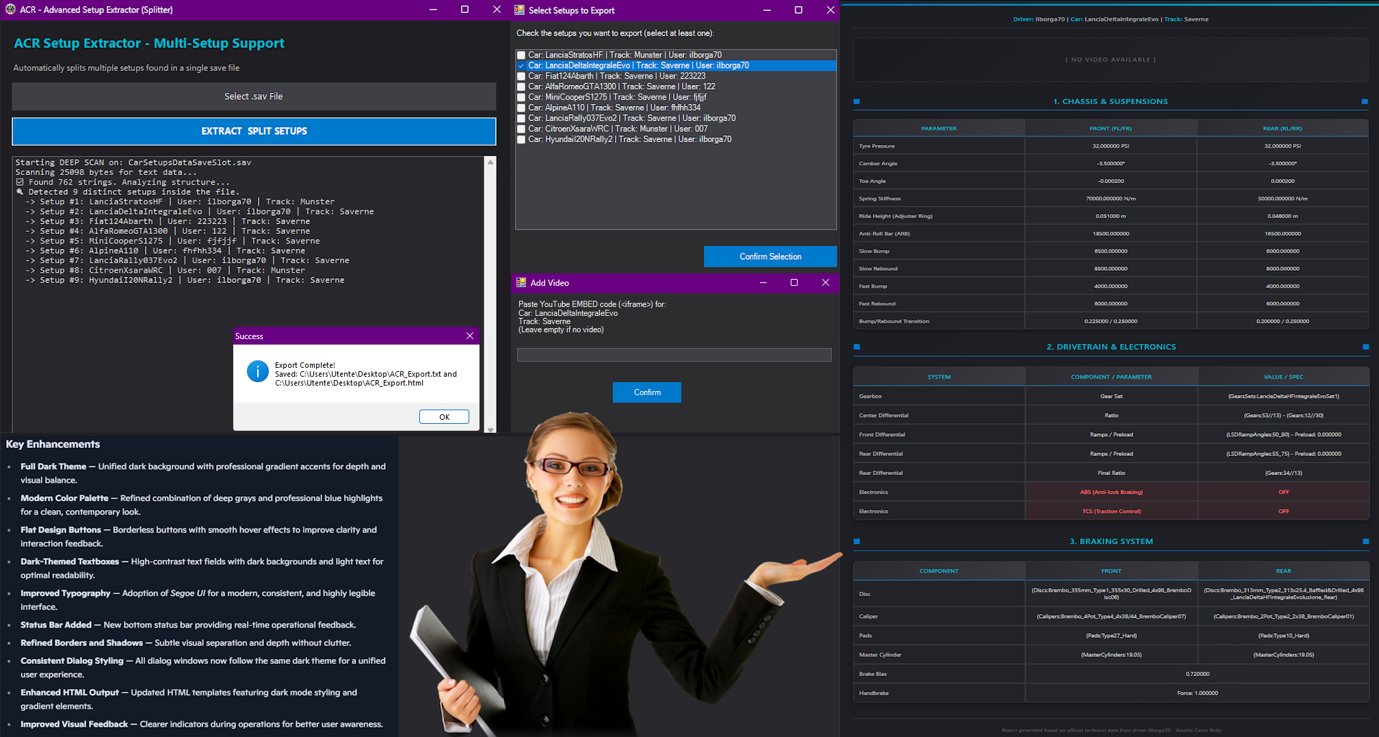
Task: Click the Tyre Pressure row label
Action: (x=876, y=146)
